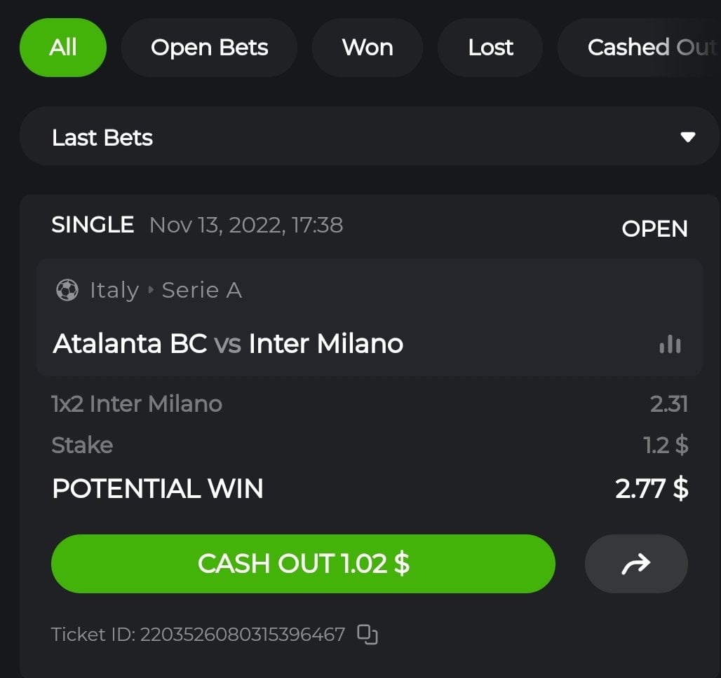Open match statistics bar chart icon
The image size is (721, 678).
click(670, 344)
